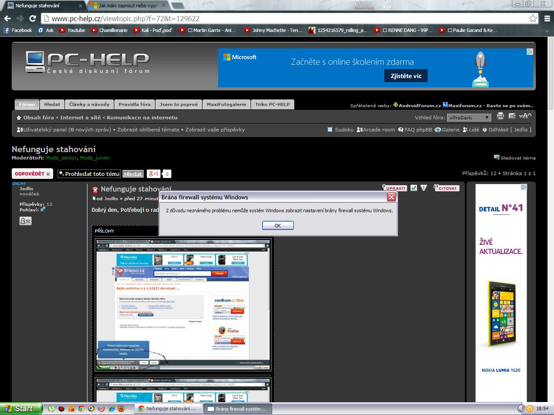The image size is (554, 415).
Task: Launch Chrome from the quick launch bar
Action: tap(81, 409)
